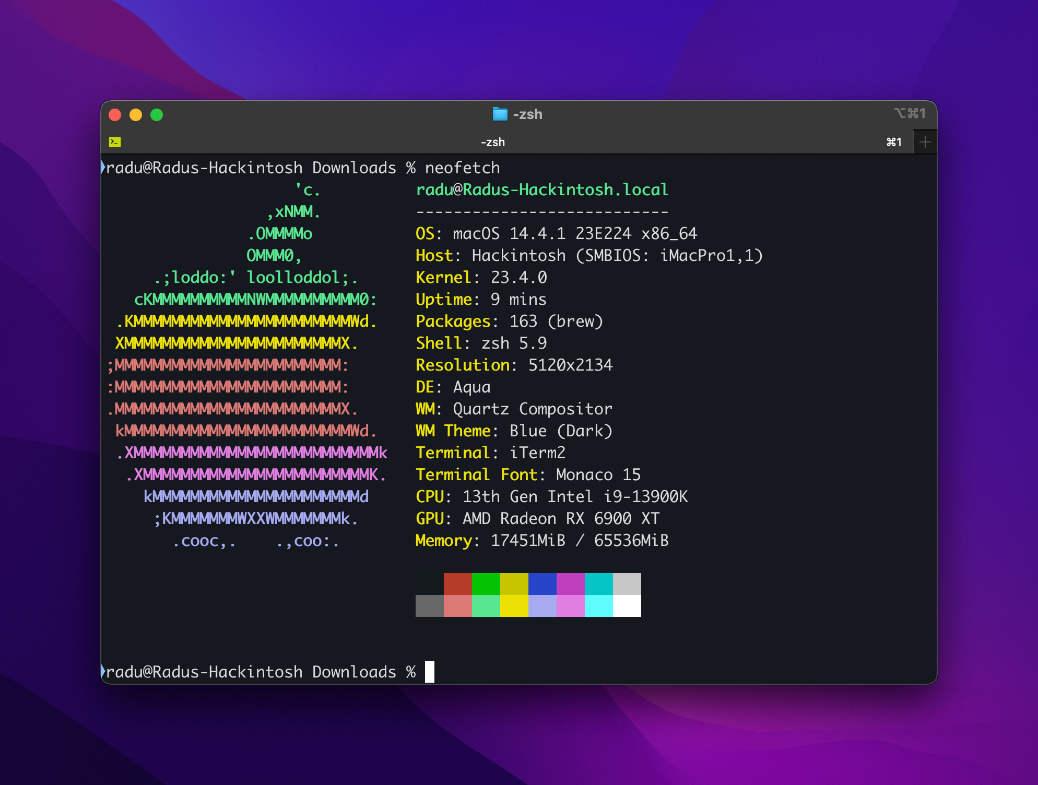
Task: Open a new tab with plus button
Action: [x=925, y=142]
